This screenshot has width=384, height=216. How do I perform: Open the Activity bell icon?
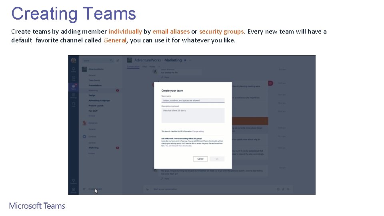73,70
